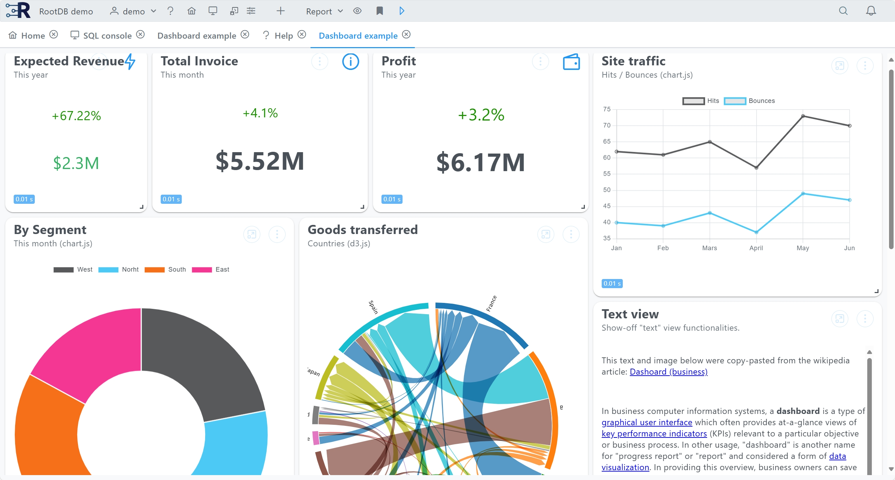
Task: Open SQL console monitor icon in toolbar
Action: click(213, 11)
